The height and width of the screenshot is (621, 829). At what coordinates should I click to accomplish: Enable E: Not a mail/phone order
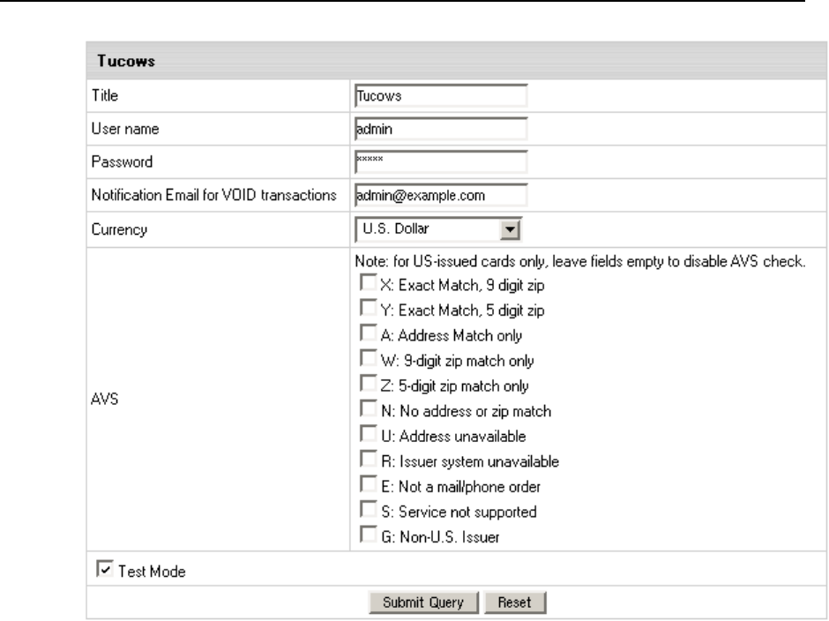[x=369, y=487]
